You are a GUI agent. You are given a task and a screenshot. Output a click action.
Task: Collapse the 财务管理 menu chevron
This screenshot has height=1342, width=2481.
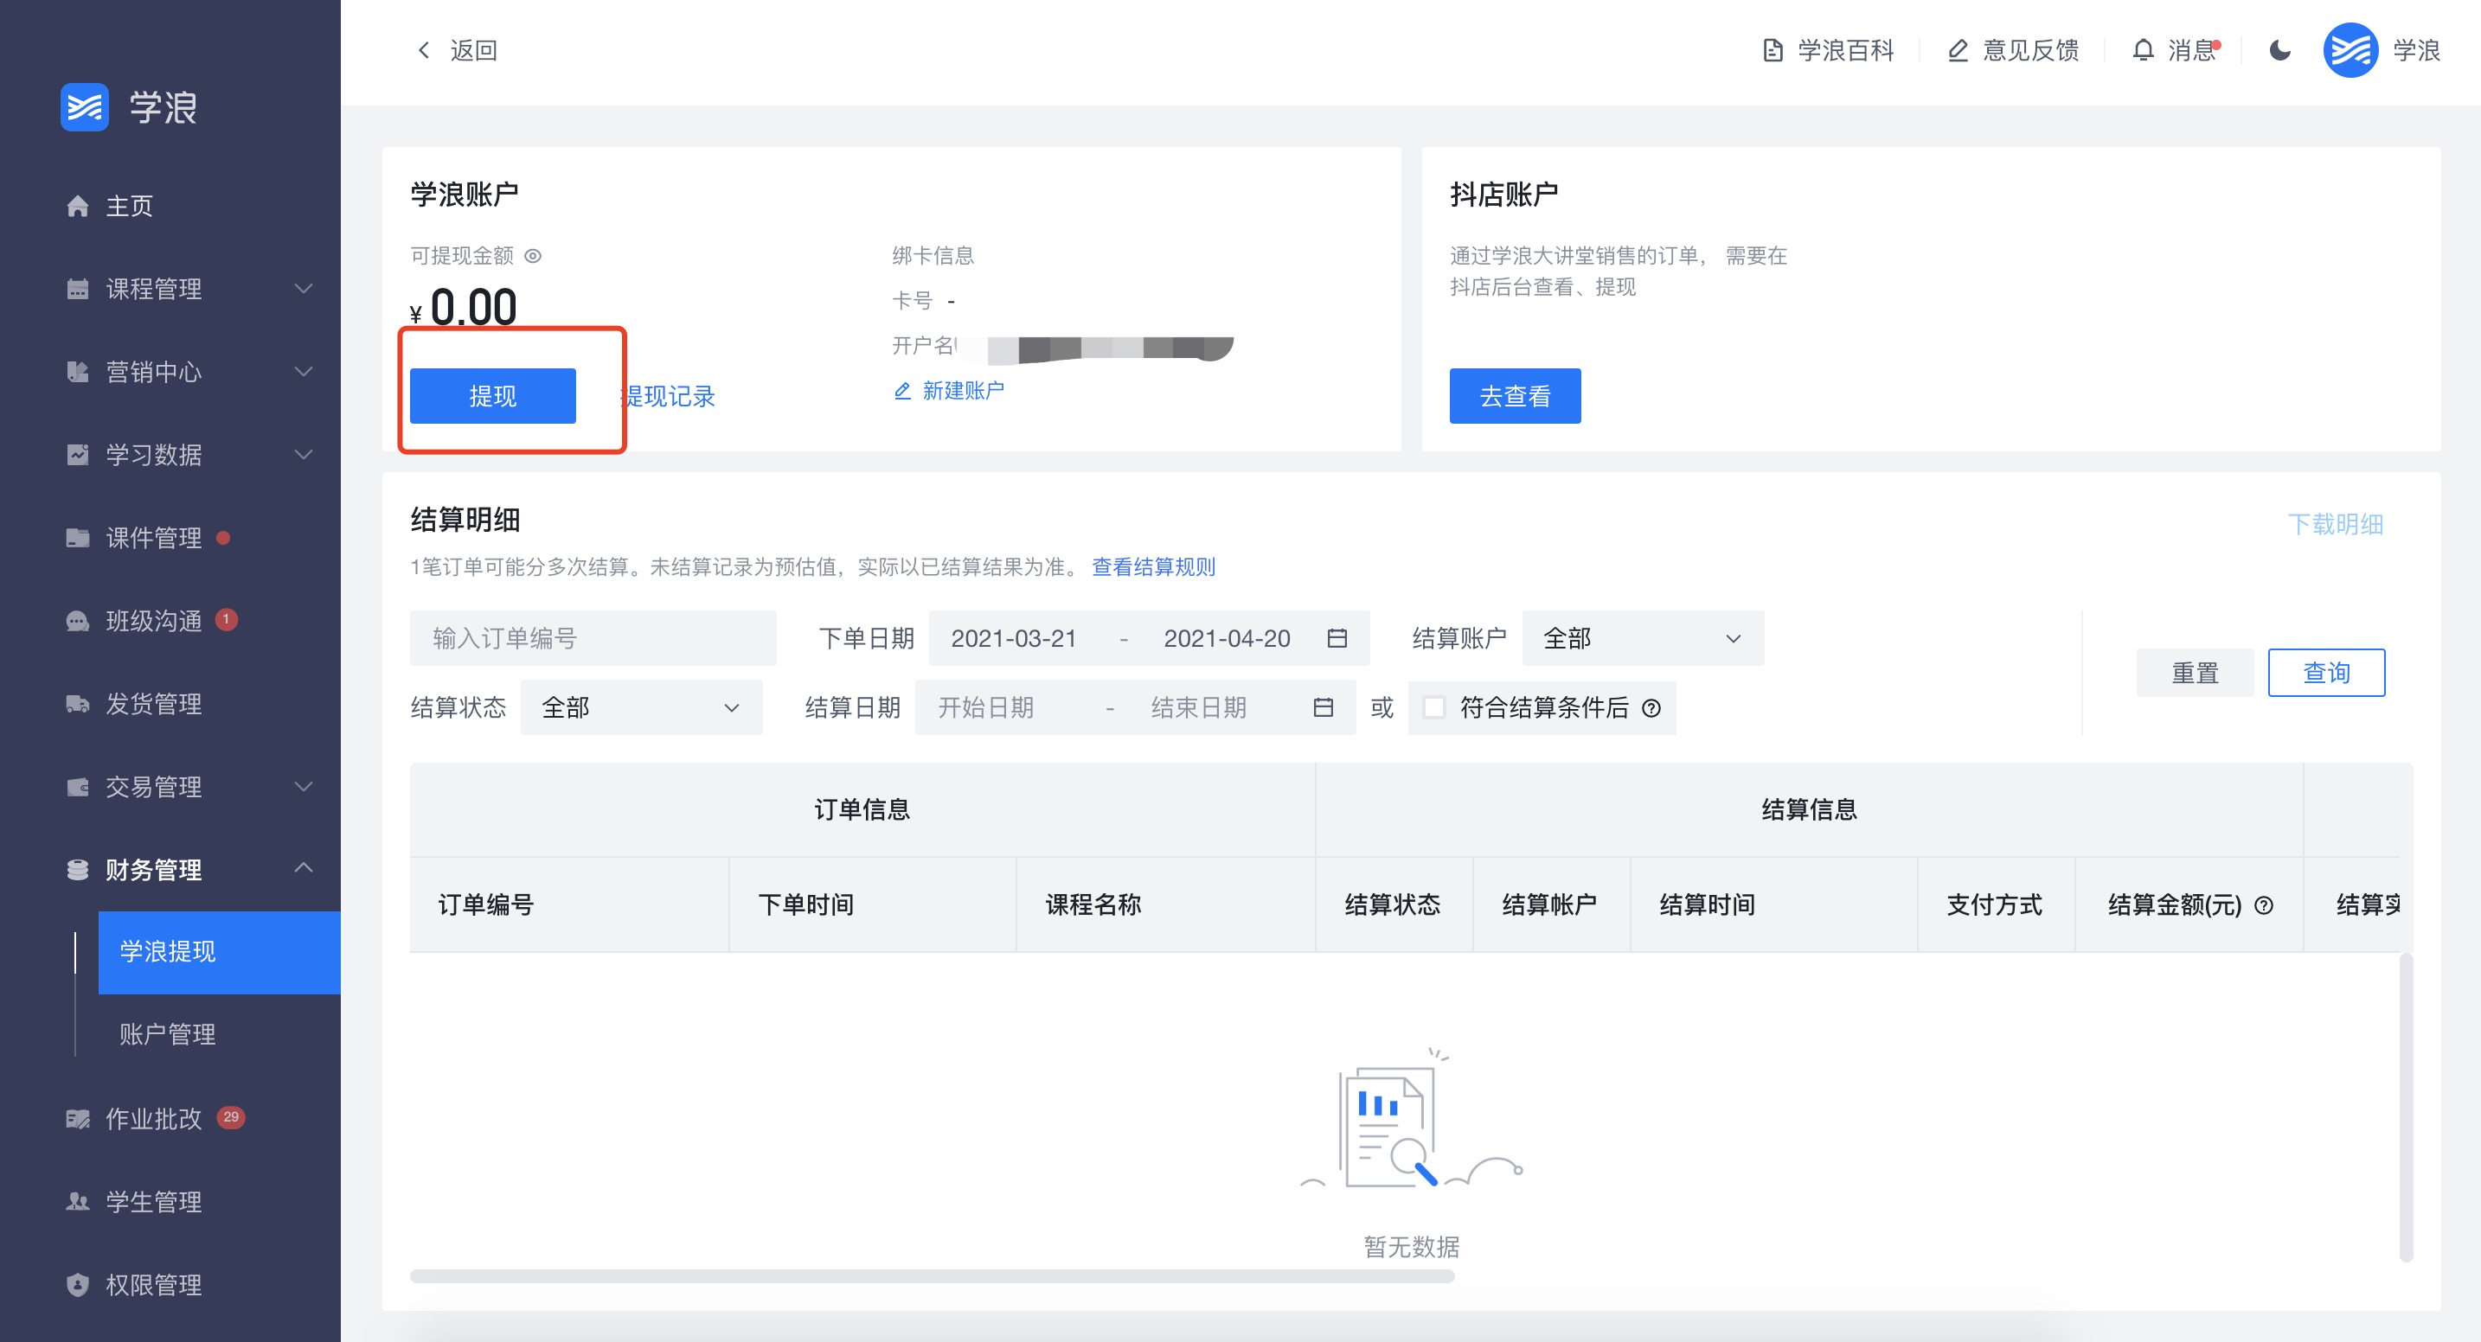point(304,868)
